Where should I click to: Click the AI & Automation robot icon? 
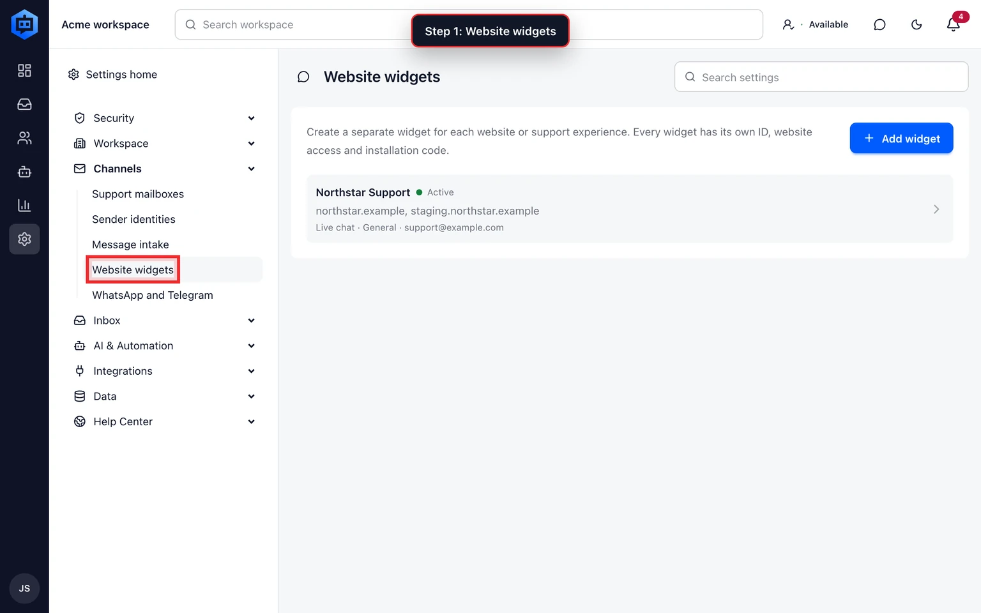(x=80, y=346)
